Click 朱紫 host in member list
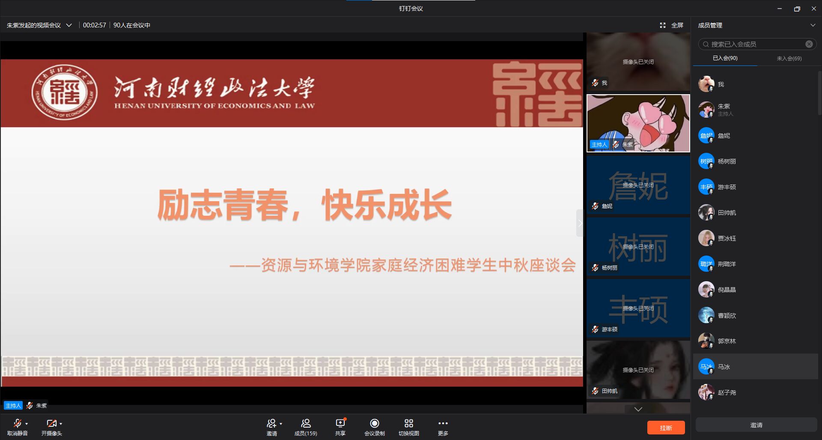Screen dimensions: 822x440 pos(755,110)
